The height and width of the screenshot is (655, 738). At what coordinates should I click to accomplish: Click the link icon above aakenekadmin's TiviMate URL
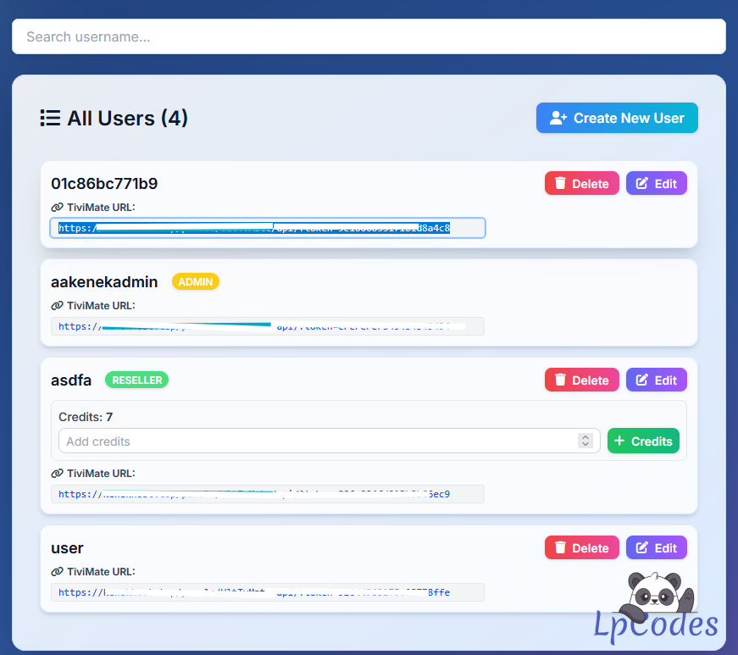(57, 306)
